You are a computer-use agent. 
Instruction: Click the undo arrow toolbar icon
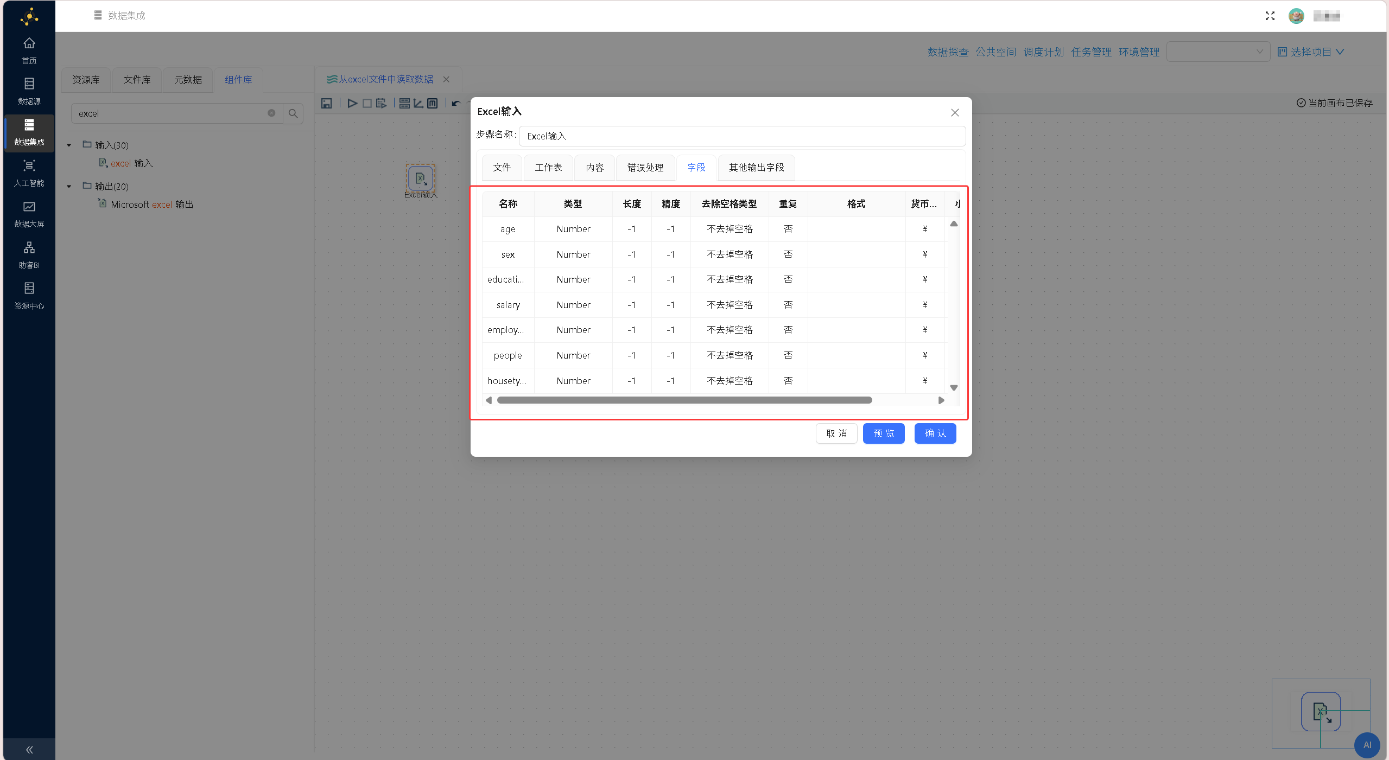[x=456, y=103]
